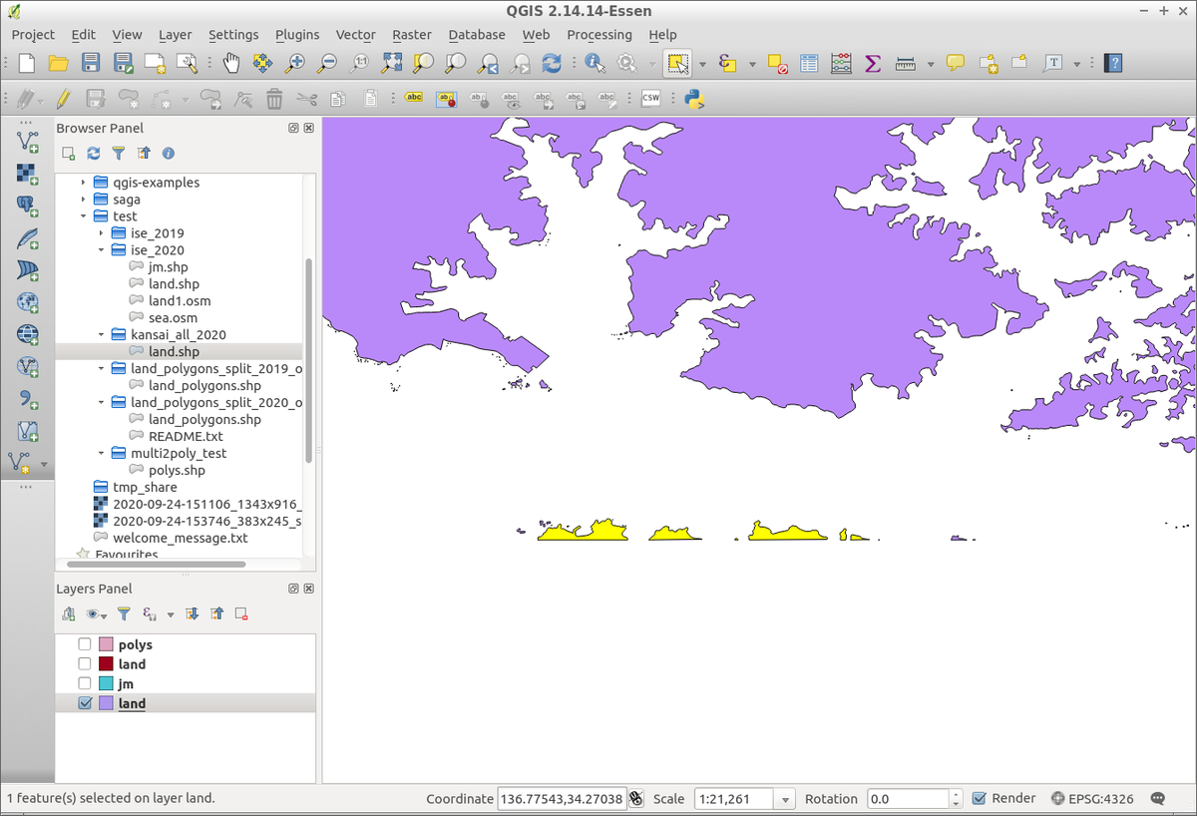This screenshot has height=816, width=1197.
Task: Click the Coordinate input field
Action: pyautogui.click(x=562, y=799)
